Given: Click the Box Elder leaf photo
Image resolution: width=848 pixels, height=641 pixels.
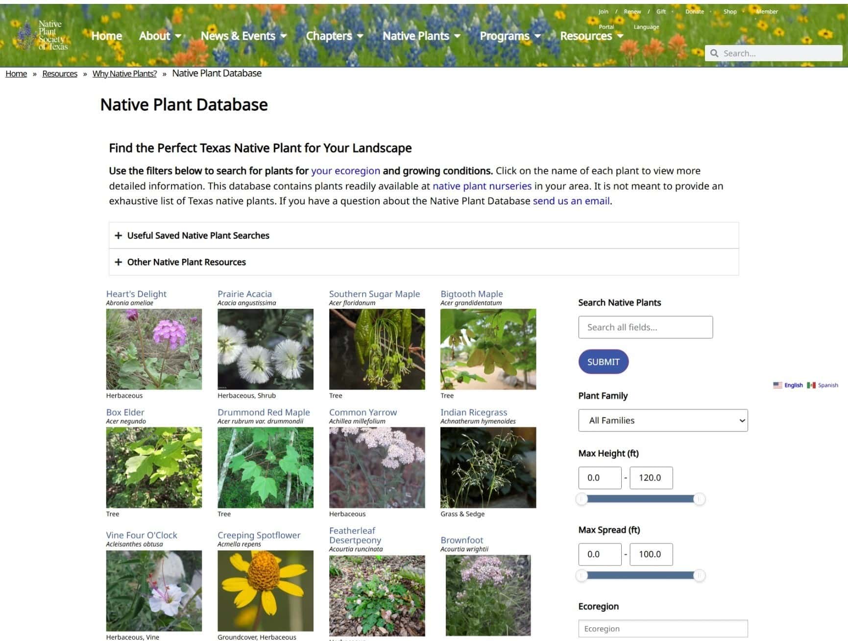Looking at the screenshot, I should click(x=154, y=468).
